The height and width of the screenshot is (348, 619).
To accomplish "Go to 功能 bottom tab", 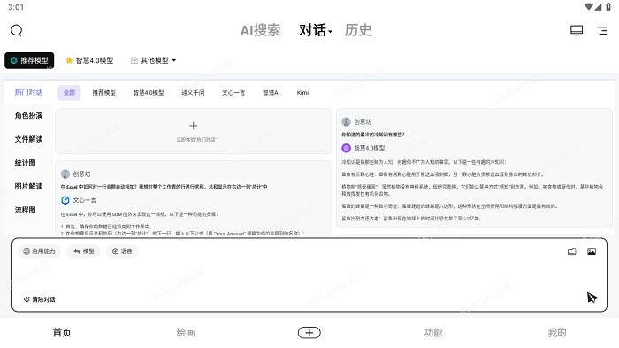I will pyautogui.click(x=433, y=333).
